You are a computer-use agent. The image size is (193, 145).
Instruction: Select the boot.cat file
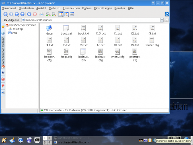66,30
